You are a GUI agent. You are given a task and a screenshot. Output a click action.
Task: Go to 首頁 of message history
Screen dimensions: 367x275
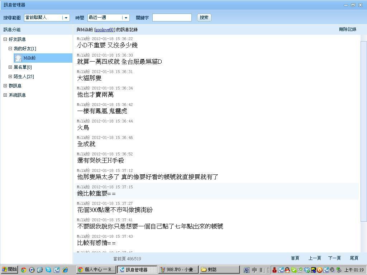click(295, 258)
